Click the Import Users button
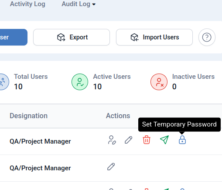The image size is (222, 190). (x=154, y=37)
